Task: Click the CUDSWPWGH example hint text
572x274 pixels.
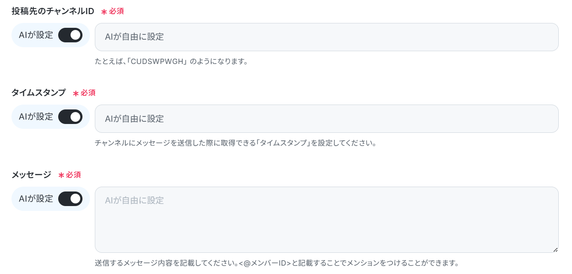Action: tap(172, 62)
